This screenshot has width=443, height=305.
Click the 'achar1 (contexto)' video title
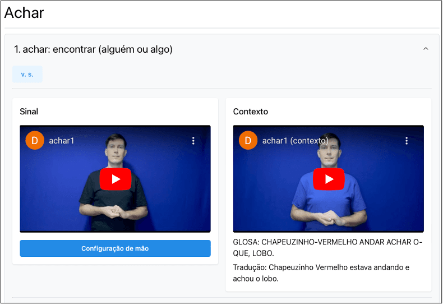295,141
